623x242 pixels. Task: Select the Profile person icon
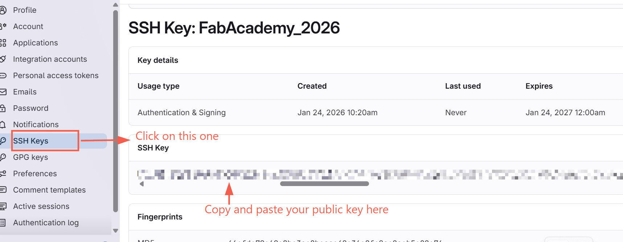click(4, 10)
